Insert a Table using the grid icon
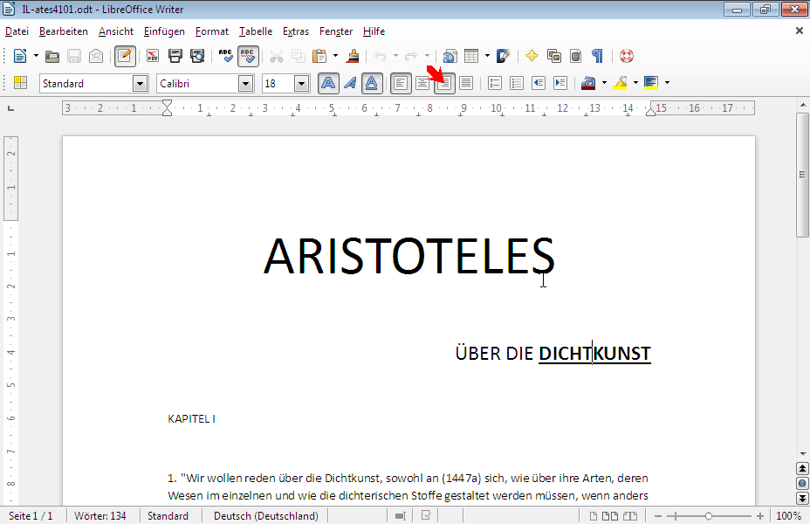Viewport: 810px width, 524px height. [x=471, y=56]
